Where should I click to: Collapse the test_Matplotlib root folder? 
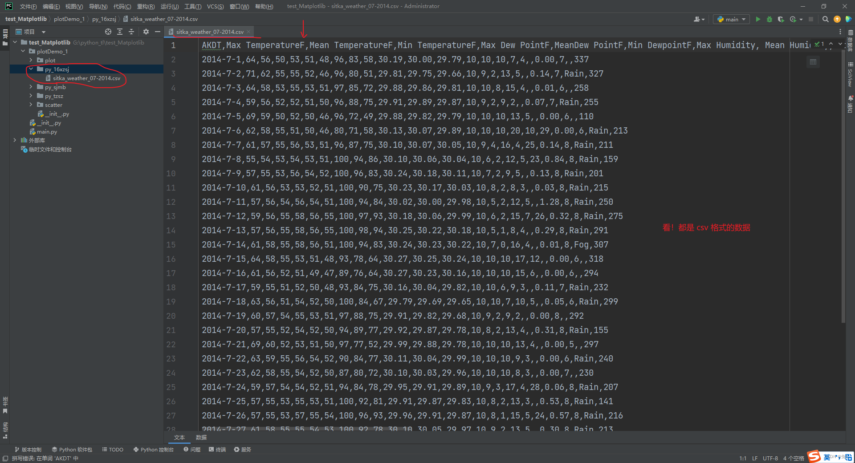(15, 42)
